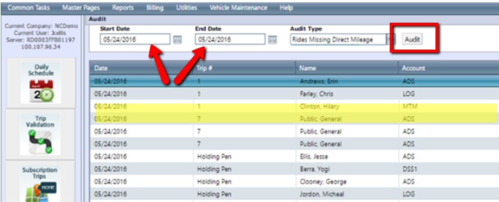Click the End Date input field
The image size is (499, 202).
230,39
